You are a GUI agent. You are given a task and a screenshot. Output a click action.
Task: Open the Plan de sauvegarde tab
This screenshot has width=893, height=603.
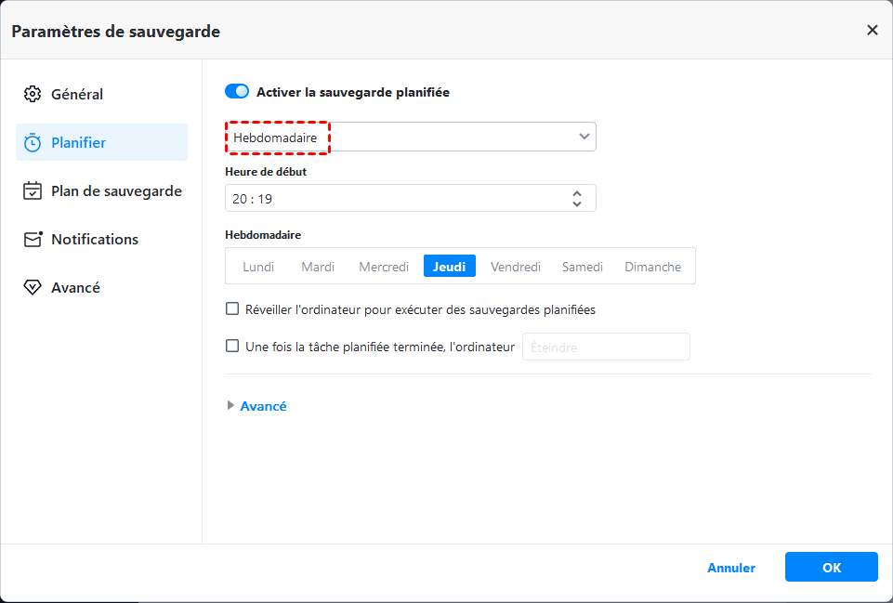pyautogui.click(x=116, y=190)
